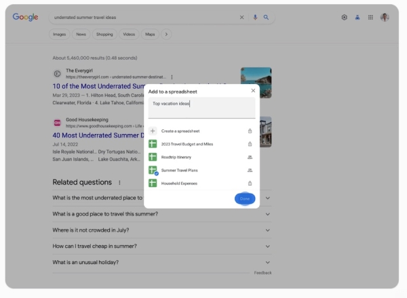Viewport: 407px width, 298px height.
Task: Expand "How can I travel cheap in summer?"
Action: [x=267, y=246]
